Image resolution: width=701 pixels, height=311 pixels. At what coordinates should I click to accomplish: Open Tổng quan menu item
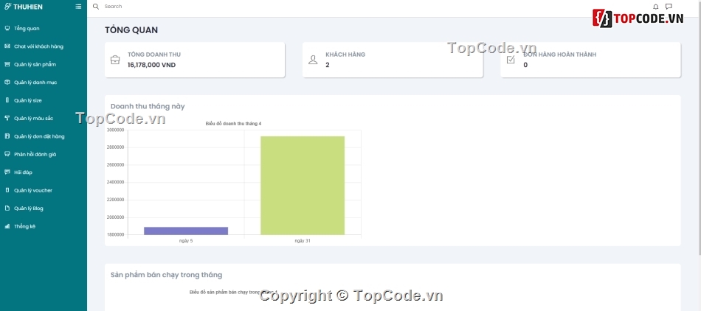coord(27,29)
